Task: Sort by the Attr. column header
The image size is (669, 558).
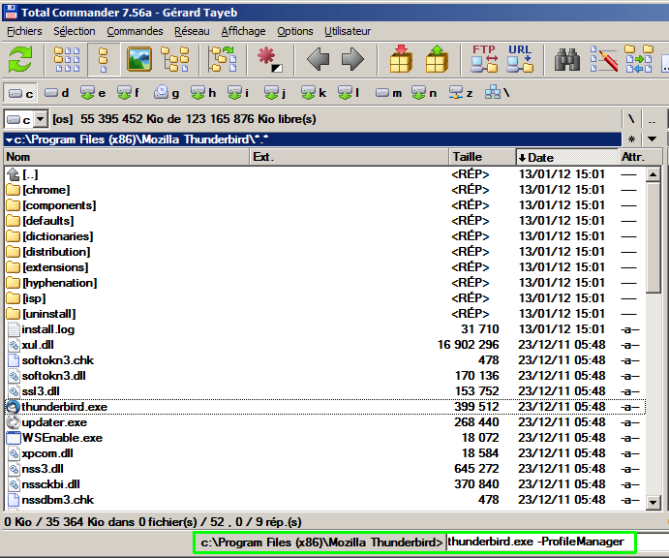Action: (640, 157)
